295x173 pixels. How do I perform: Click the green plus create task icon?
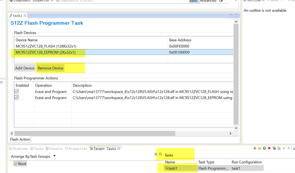pyautogui.click(x=255, y=148)
